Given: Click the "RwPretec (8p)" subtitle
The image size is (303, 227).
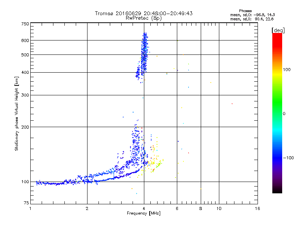Looking at the screenshot, I should coord(144,18).
